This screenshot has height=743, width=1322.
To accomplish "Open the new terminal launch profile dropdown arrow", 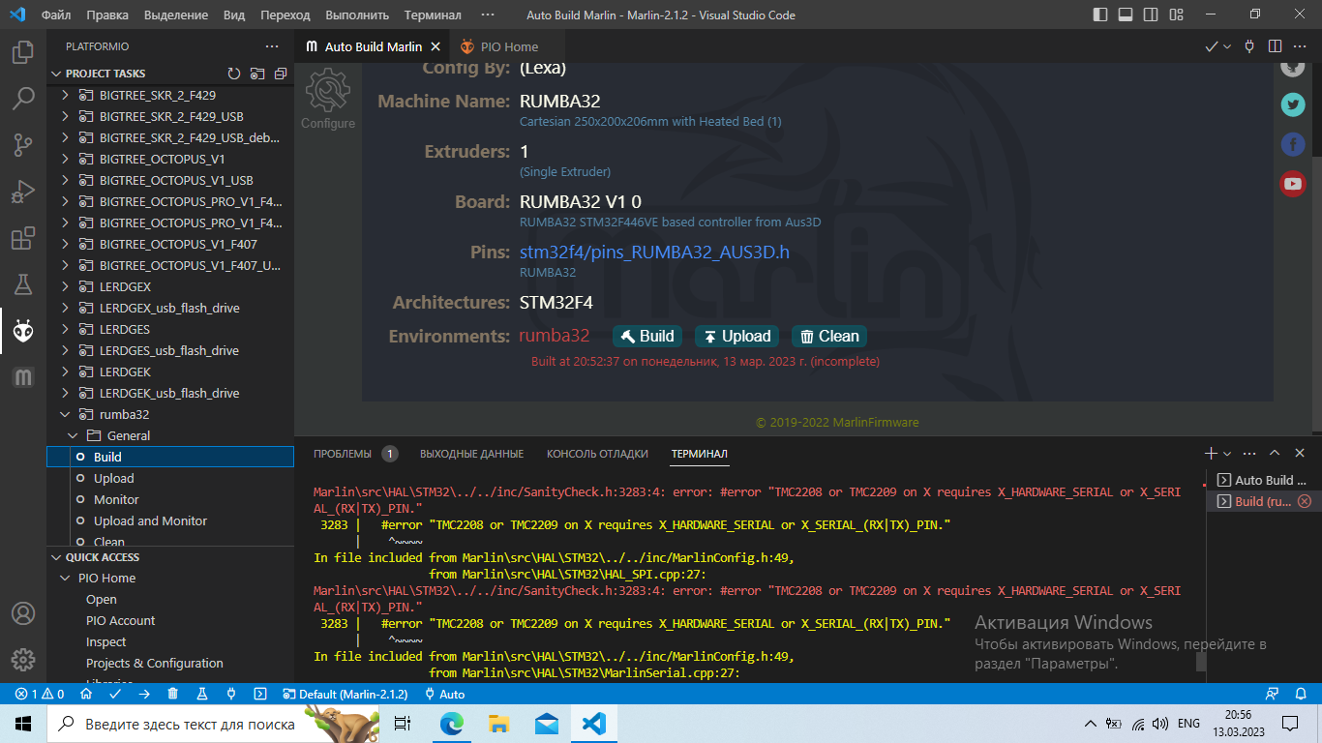I will 1227,454.
